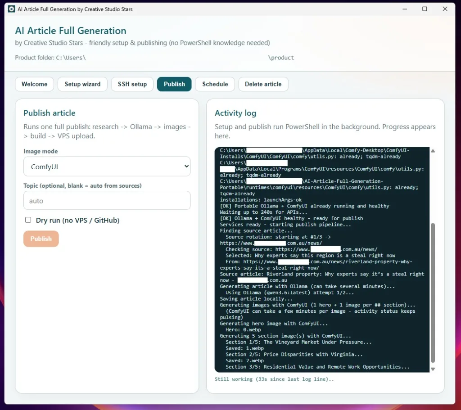Click log line 'Generating 5 section image(s)'
The image size is (461, 410).
285,336
